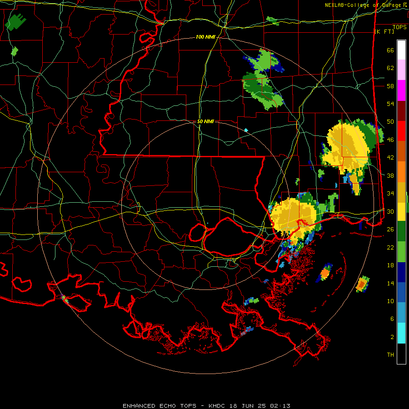Click the [K FT] units label
The width and height of the screenshot is (409, 409).
(x=384, y=31)
